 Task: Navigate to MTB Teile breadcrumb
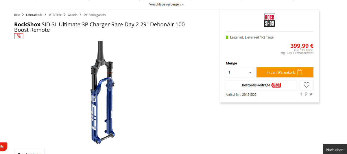click(55, 15)
